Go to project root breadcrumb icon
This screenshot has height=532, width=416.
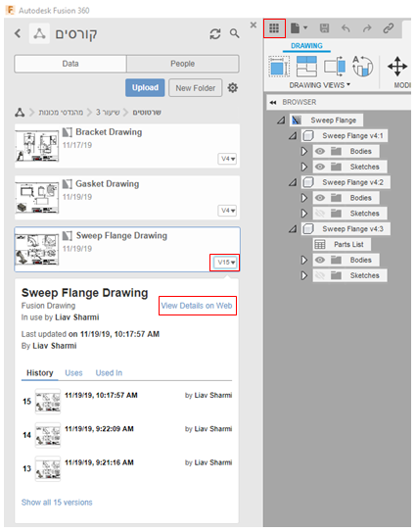coord(20,113)
